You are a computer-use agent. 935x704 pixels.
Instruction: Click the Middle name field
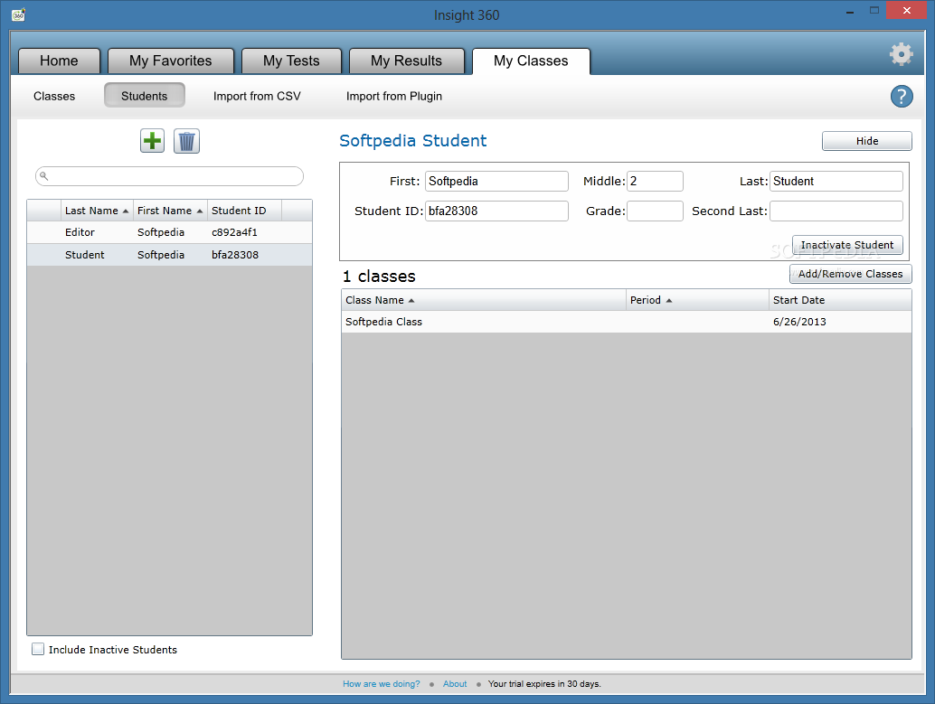pyautogui.click(x=655, y=182)
